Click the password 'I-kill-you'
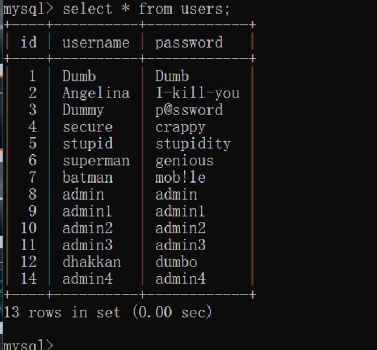This screenshot has width=377, height=350. point(197,93)
